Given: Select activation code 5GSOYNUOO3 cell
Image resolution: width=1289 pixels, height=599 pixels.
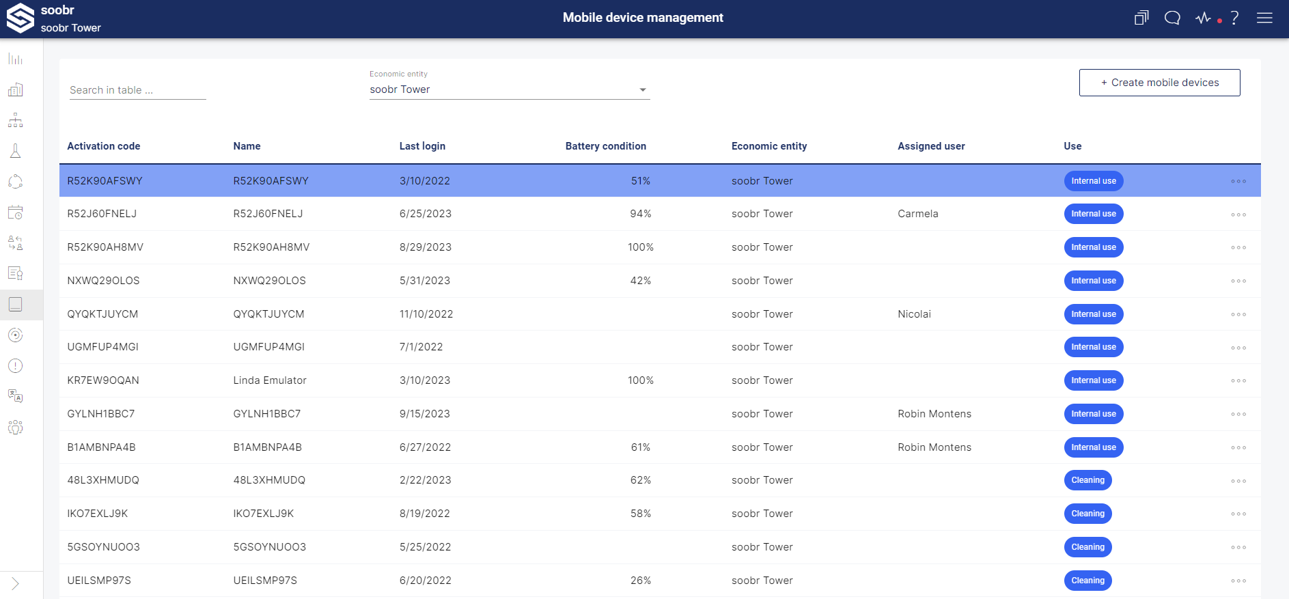Looking at the screenshot, I should pyautogui.click(x=103, y=547).
